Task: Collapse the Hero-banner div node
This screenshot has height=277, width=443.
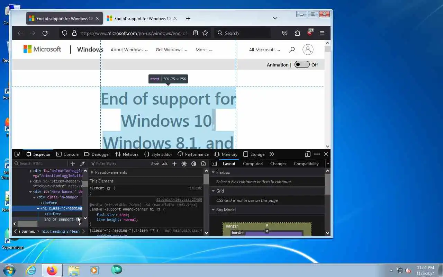Action: point(30,192)
